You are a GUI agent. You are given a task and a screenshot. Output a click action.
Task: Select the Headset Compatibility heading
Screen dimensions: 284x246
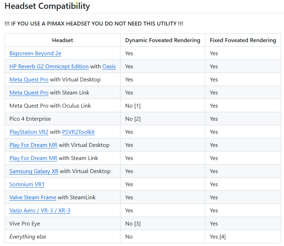pyautogui.click(x=47, y=6)
